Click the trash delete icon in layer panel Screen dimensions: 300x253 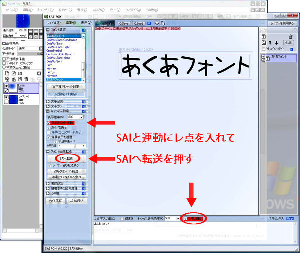pyautogui.click(x=290, y=36)
